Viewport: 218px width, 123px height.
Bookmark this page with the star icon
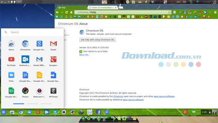pyautogui.click(x=169, y=12)
